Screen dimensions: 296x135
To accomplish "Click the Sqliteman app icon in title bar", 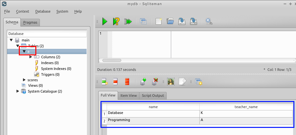I will click(x=4, y=4).
